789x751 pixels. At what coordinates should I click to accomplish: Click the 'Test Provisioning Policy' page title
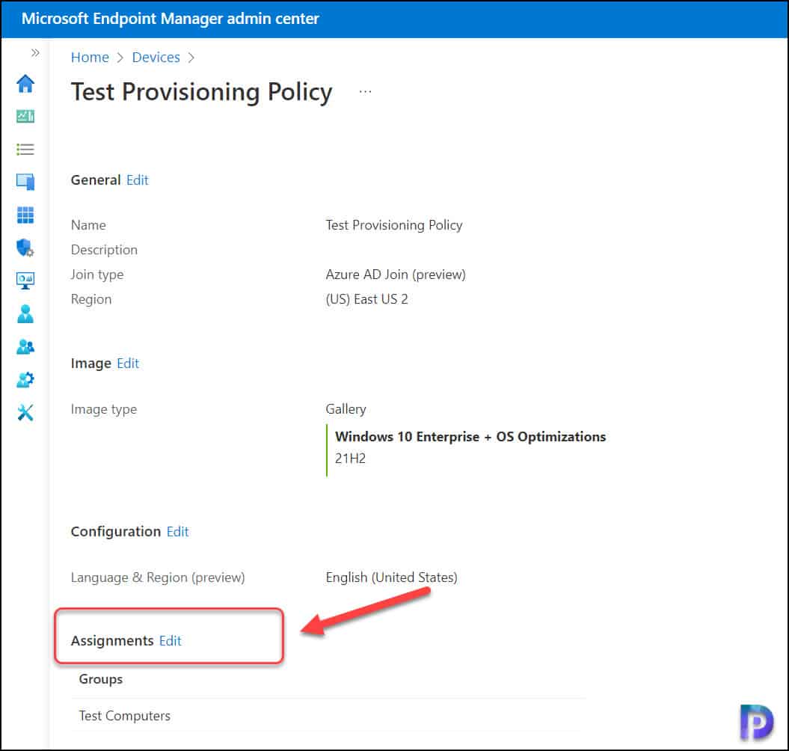202,93
